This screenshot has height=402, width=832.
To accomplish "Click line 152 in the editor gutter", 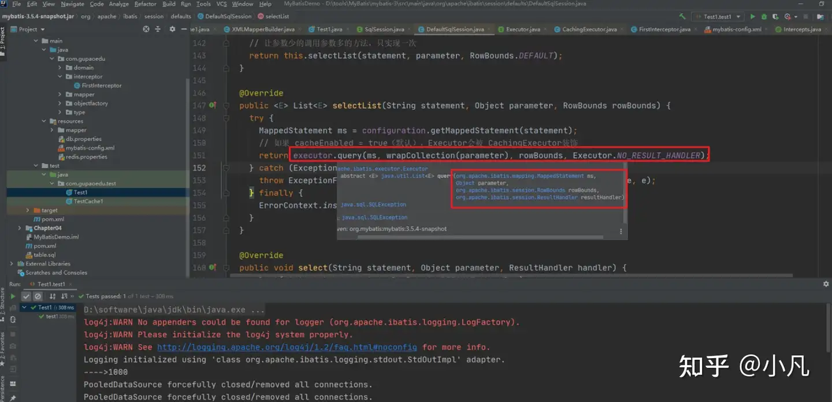I will (x=199, y=168).
